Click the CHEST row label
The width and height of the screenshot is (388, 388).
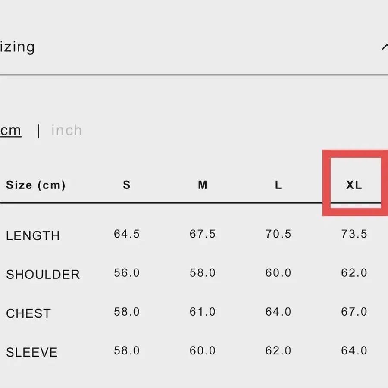click(28, 313)
